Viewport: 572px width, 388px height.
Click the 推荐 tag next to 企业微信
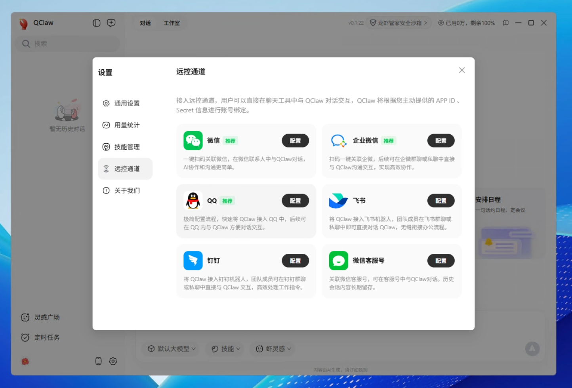pyautogui.click(x=389, y=141)
